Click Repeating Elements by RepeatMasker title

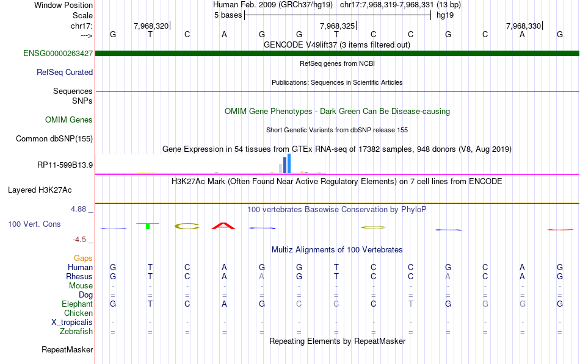[x=337, y=341]
